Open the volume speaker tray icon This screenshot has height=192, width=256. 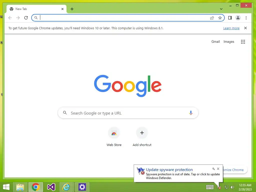coord(232,187)
